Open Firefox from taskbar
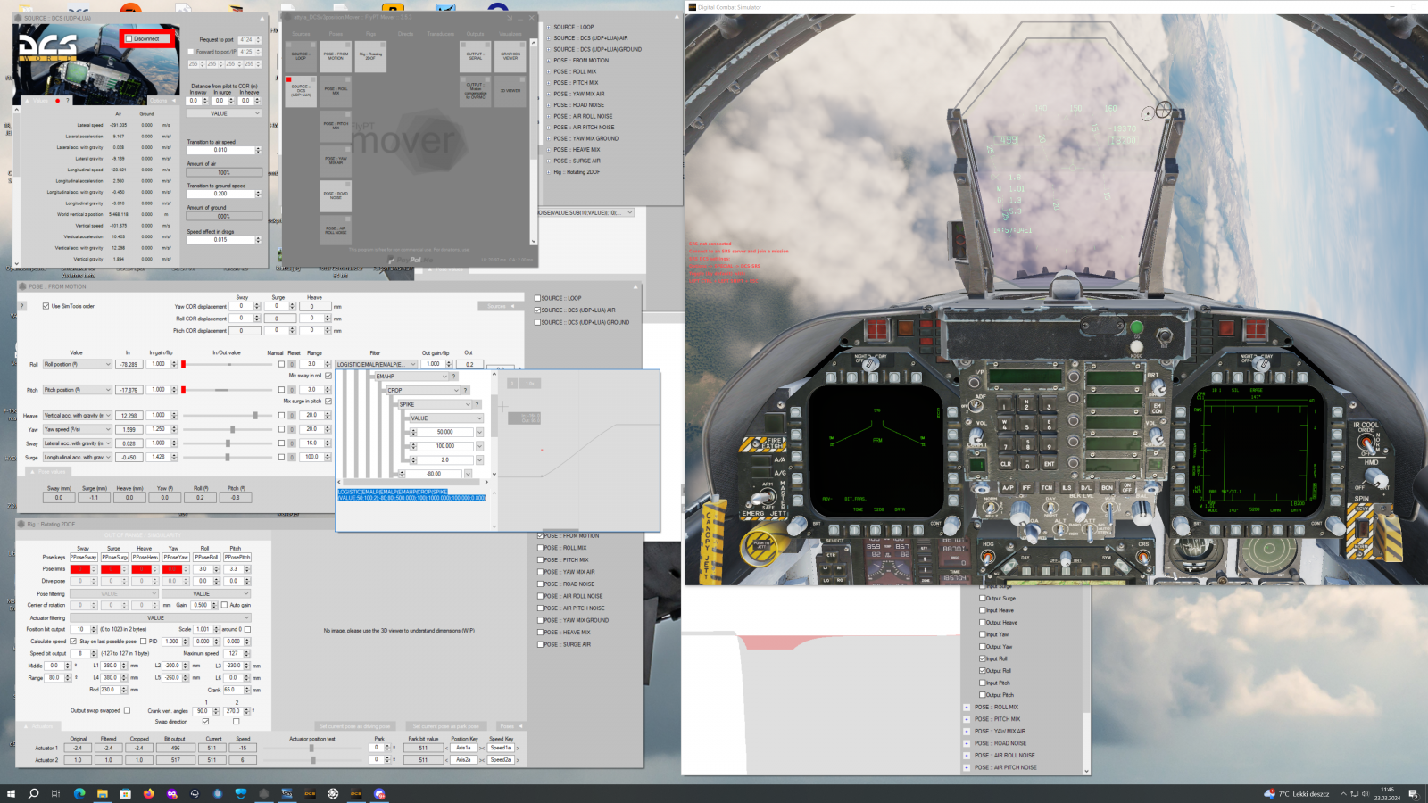The height and width of the screenshot is (803, 1428). point(148,793)
